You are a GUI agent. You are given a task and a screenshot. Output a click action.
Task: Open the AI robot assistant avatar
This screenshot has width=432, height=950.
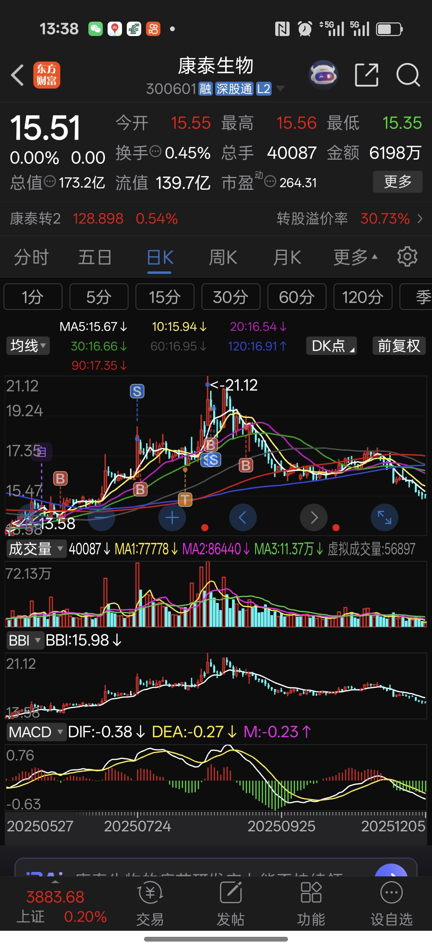pos(324,74)
